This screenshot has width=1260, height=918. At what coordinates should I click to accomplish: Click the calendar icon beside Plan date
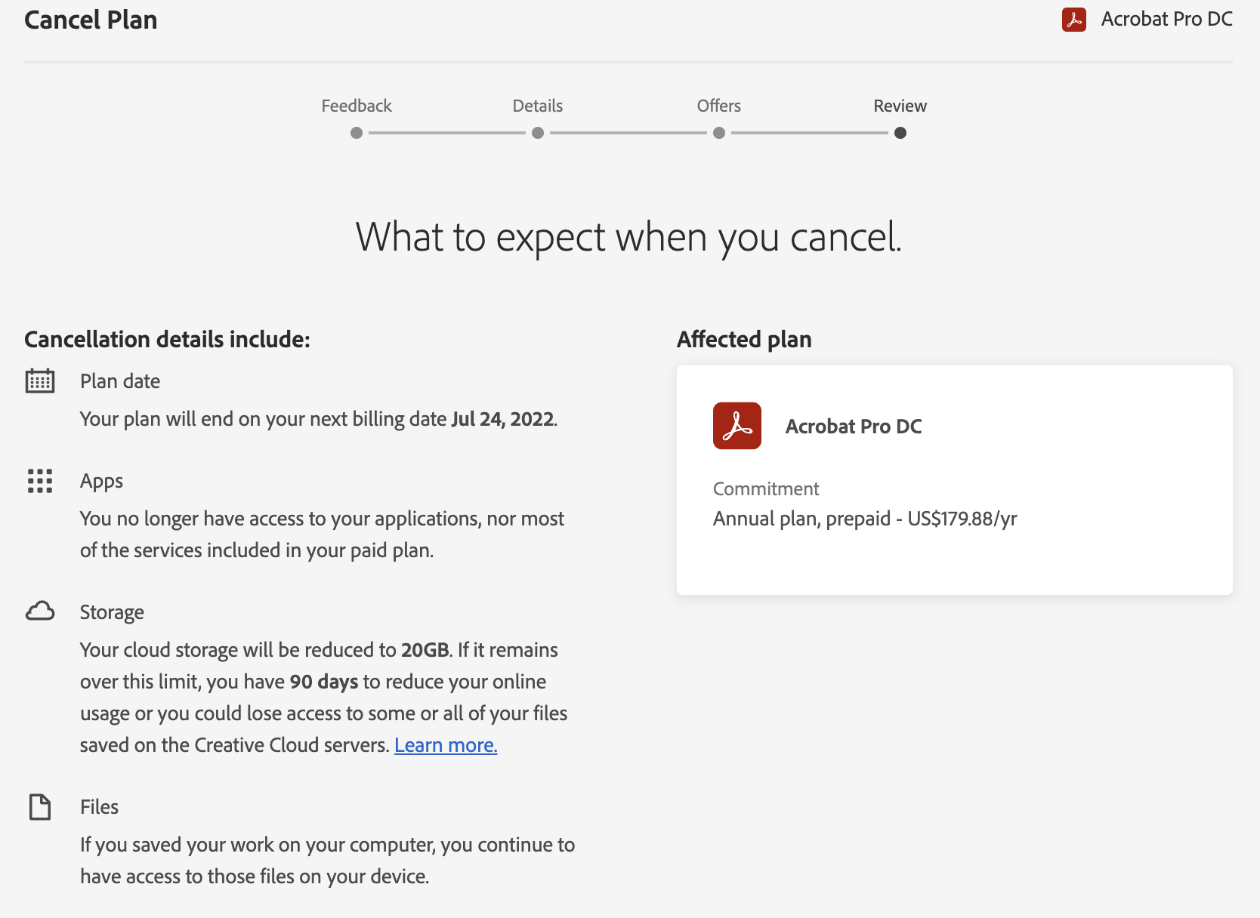coord(40,380)
